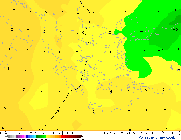
Task: Click the "0" label under the color scale
Action: click(x=46, y=139)
